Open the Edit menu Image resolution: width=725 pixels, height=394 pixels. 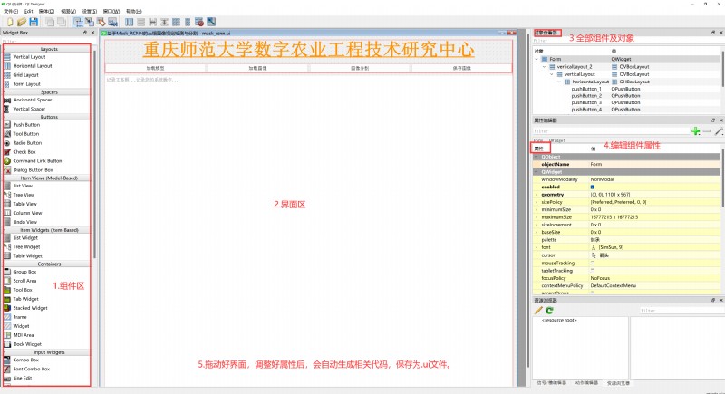pyautogui.click(x=29, y=11)
